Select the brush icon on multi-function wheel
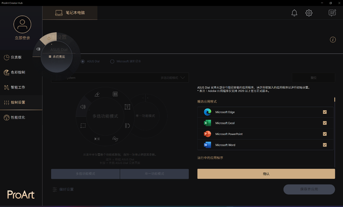The width and height of the screenshot is (343, 207). [x=97, y=94]
